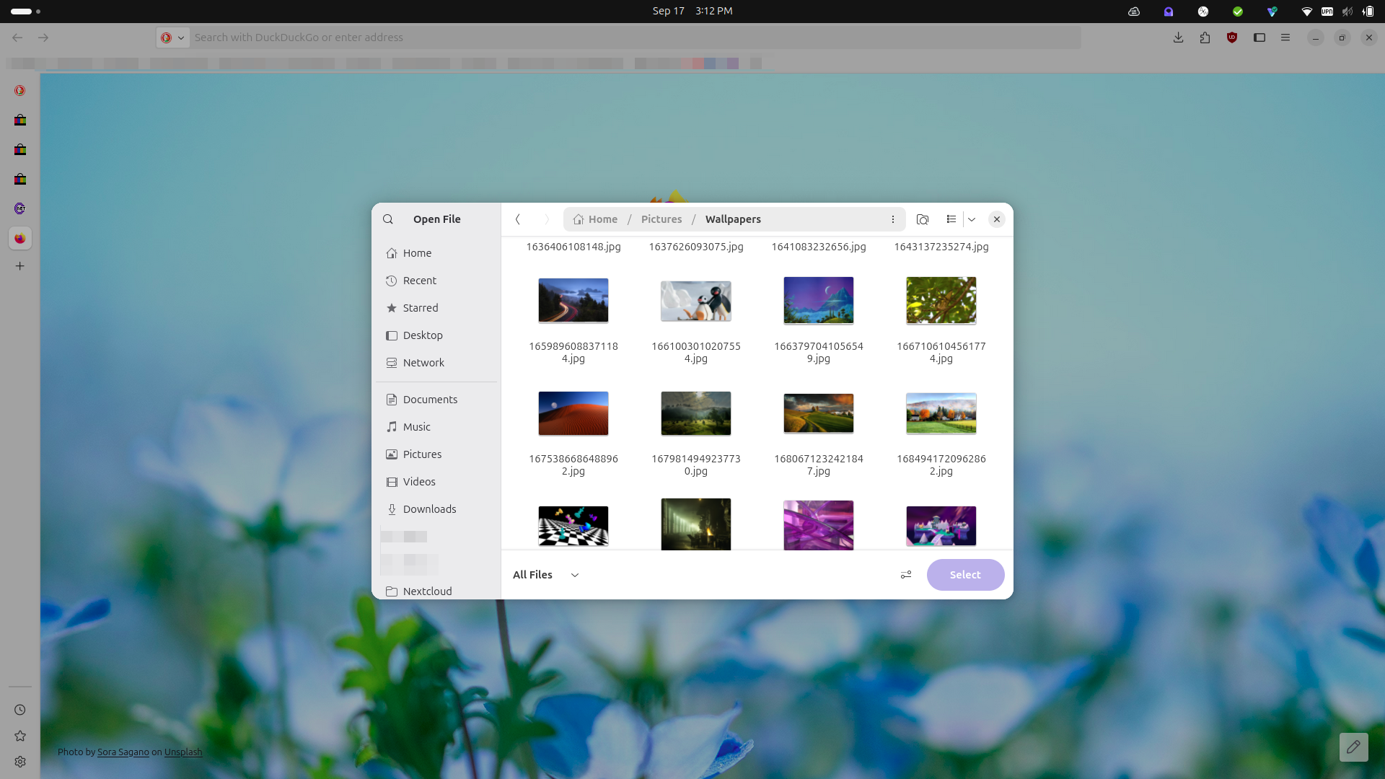Open the All Files filter dropdown

(x=546, y=575)
